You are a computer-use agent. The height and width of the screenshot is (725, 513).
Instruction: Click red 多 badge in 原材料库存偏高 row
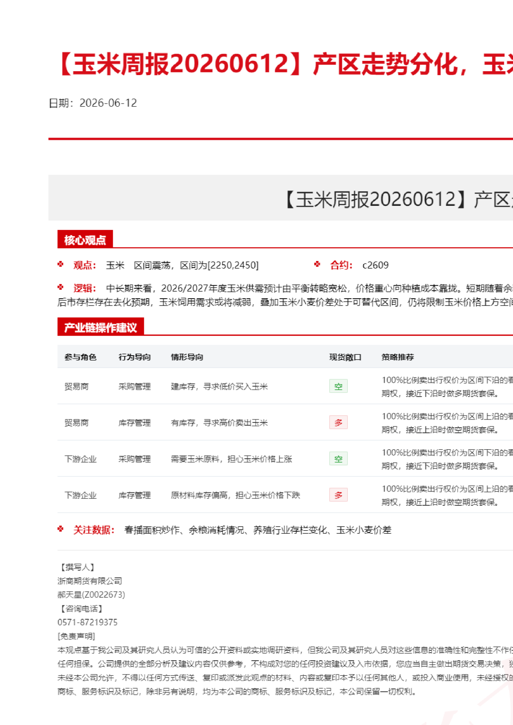(338, 495)
